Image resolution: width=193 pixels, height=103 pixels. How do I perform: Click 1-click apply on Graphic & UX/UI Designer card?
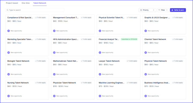pos(178,18)
